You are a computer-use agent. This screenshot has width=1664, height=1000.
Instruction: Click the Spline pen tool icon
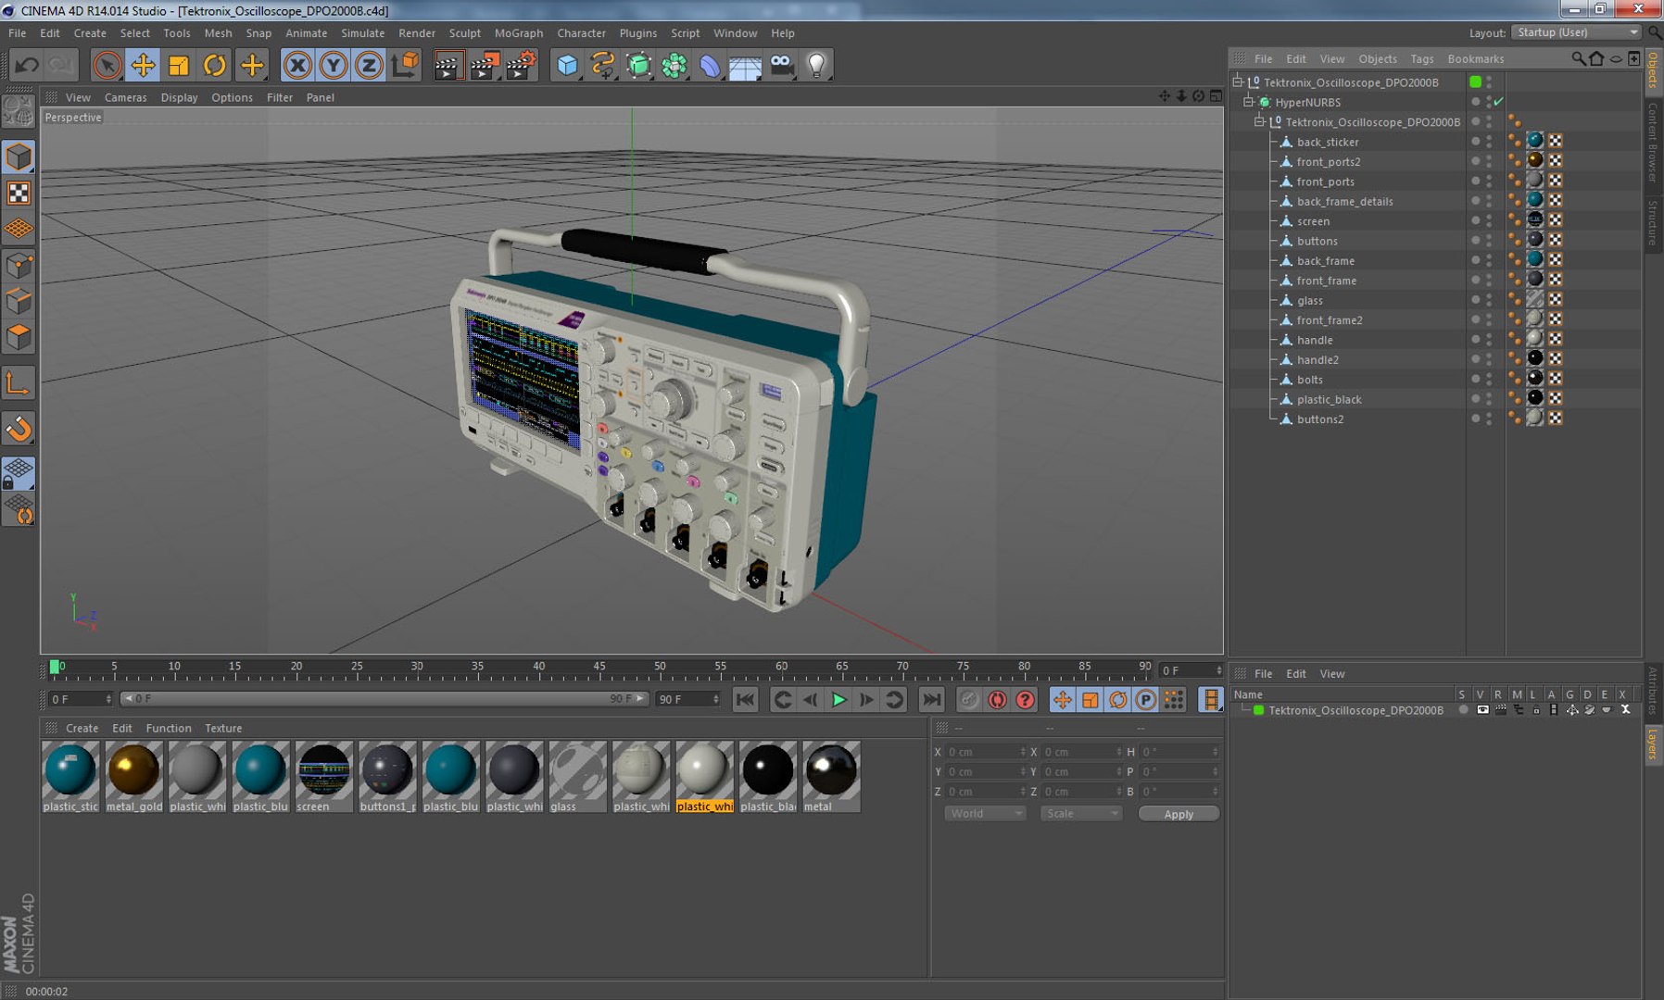[602, 65]
